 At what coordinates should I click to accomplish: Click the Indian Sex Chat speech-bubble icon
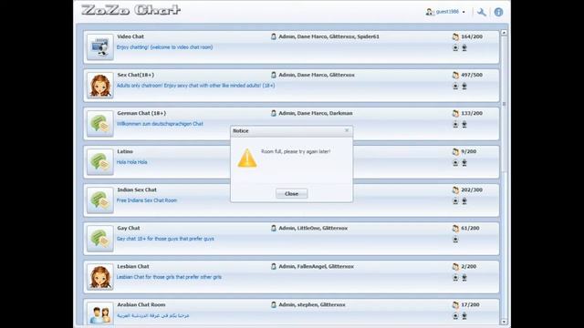(99, 200)
